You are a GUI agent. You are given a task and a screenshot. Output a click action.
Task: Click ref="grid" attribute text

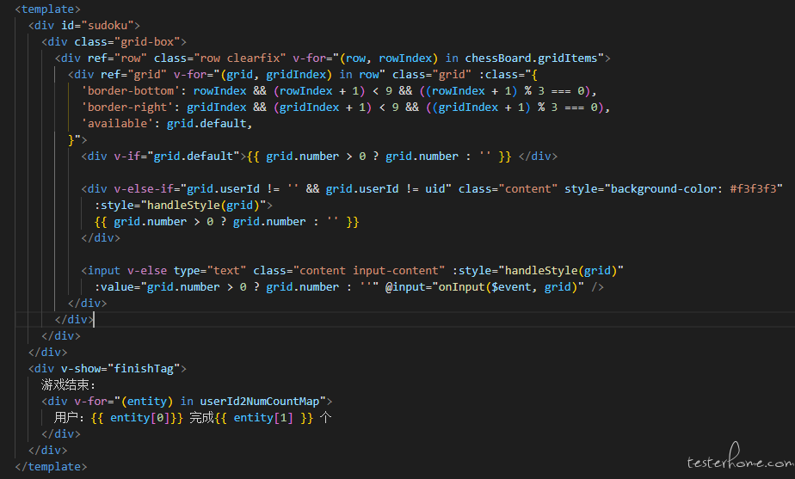click(x=134, y=75)
